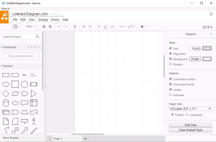The image size is (216, 142).
Task: Open the Help menu
Action: click(65, 20)
